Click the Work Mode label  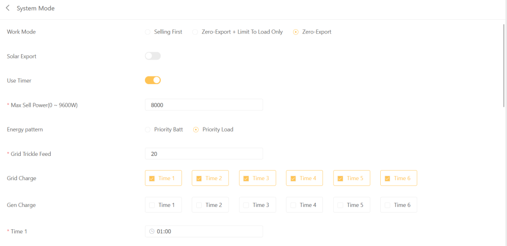click(21, 32)
